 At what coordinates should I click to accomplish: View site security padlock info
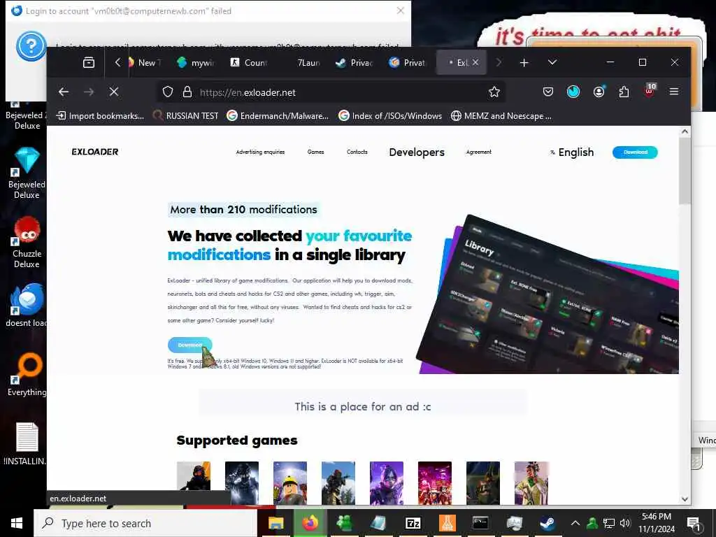click(x=187, y=92)
